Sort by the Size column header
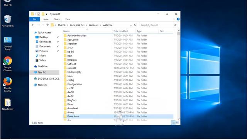The height and width of the screenshot is (139, 247). tap(162, 31)
